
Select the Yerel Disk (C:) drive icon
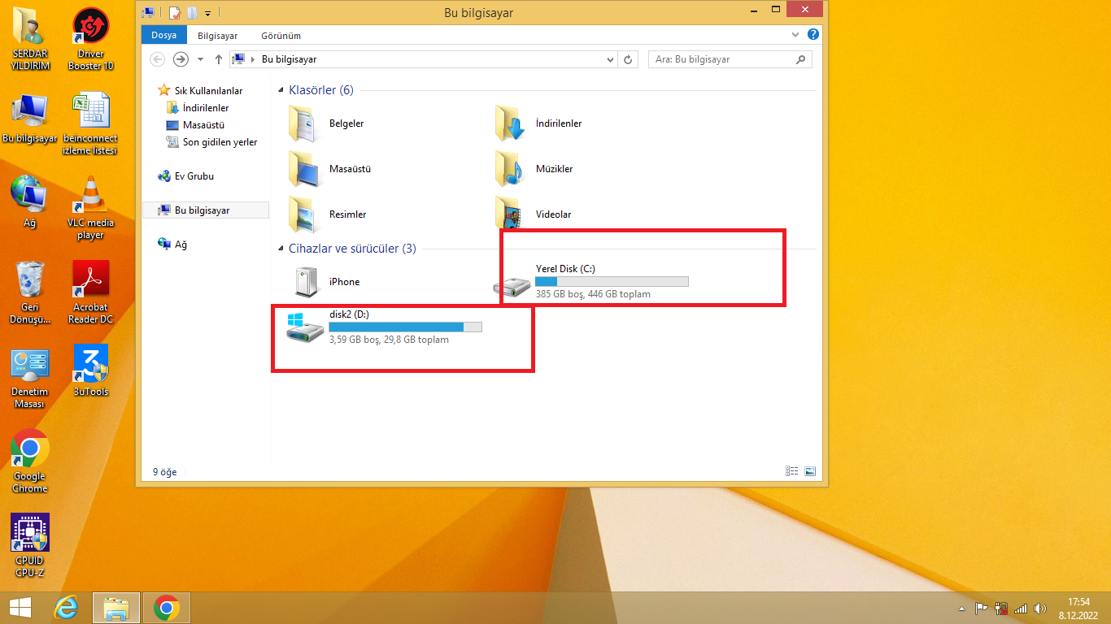pyautogui.click(x=512, y=286)
